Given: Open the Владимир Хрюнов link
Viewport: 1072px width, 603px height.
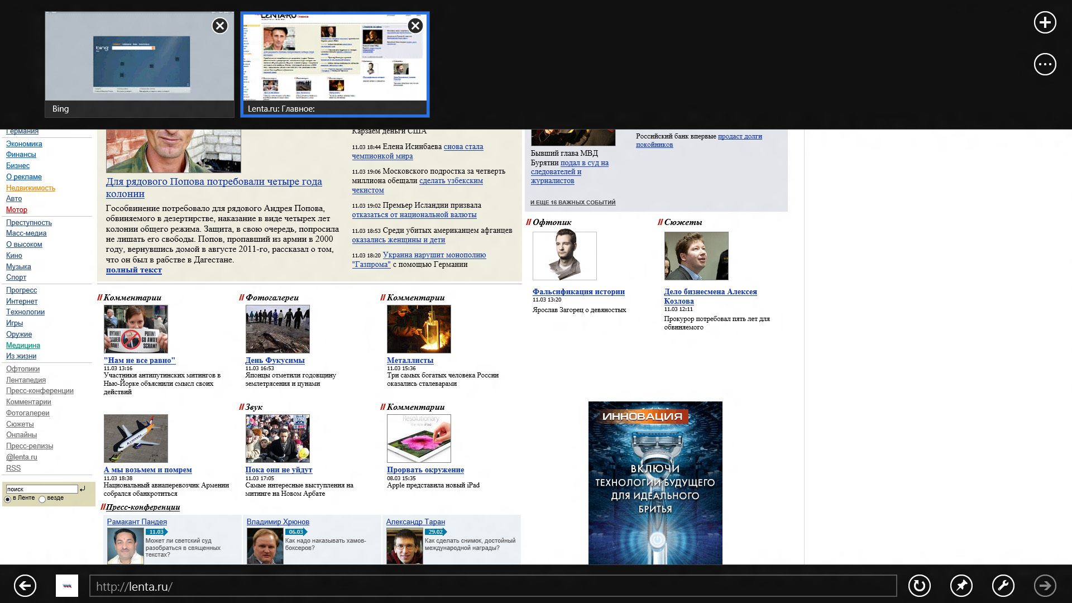Looking at the screenshot, I should coord(278,522).
